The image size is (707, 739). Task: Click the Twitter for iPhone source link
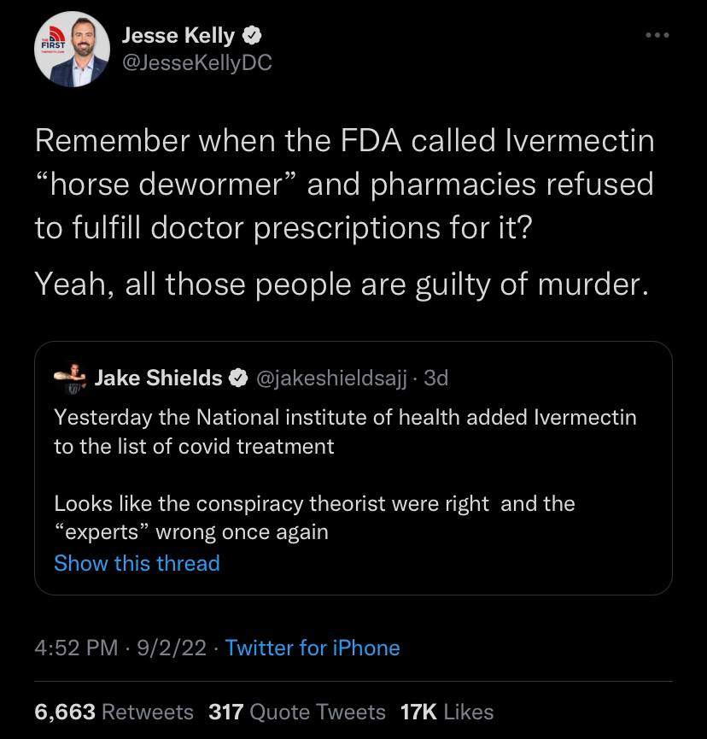(x=313, y=648)
